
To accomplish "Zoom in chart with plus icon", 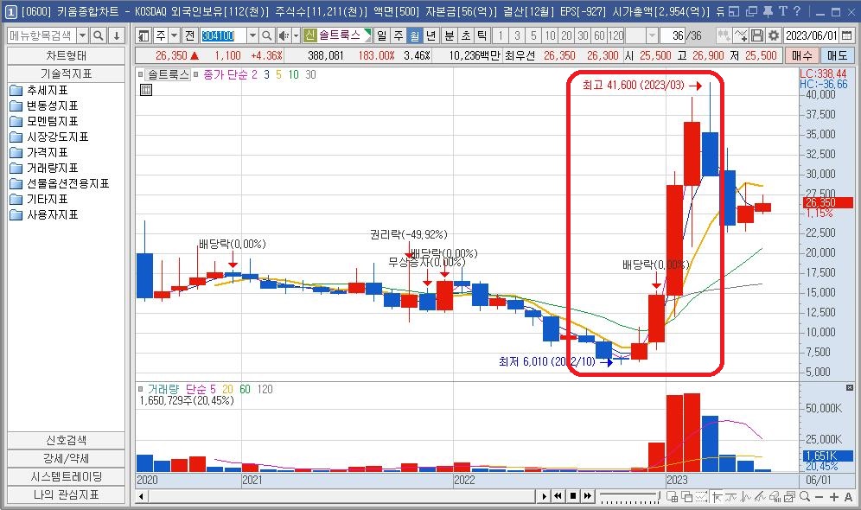I will pos(833,497).
